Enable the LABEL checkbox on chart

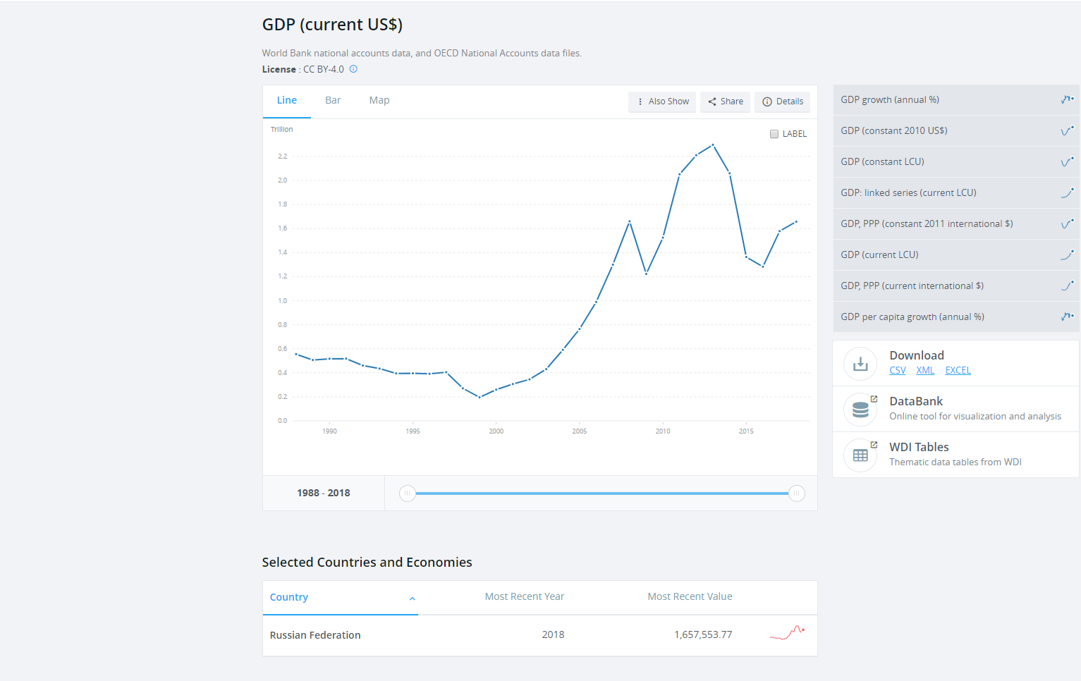pos(774,134)
